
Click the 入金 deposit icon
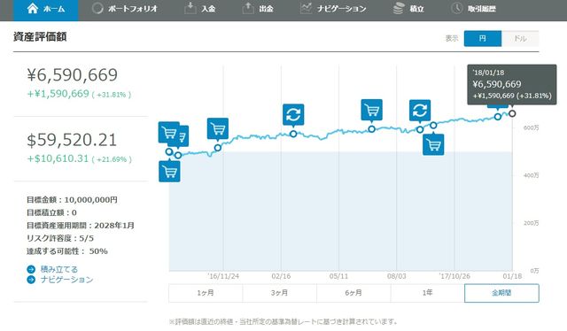coord(190,8)
